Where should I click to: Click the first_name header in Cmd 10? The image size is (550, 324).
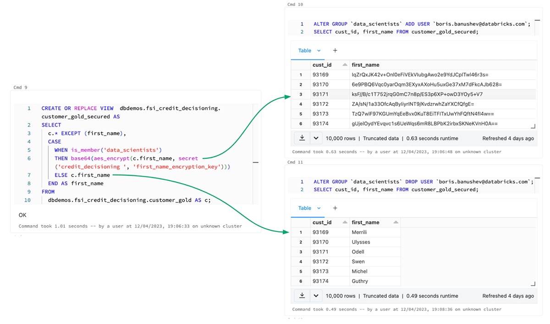point(365,65)
